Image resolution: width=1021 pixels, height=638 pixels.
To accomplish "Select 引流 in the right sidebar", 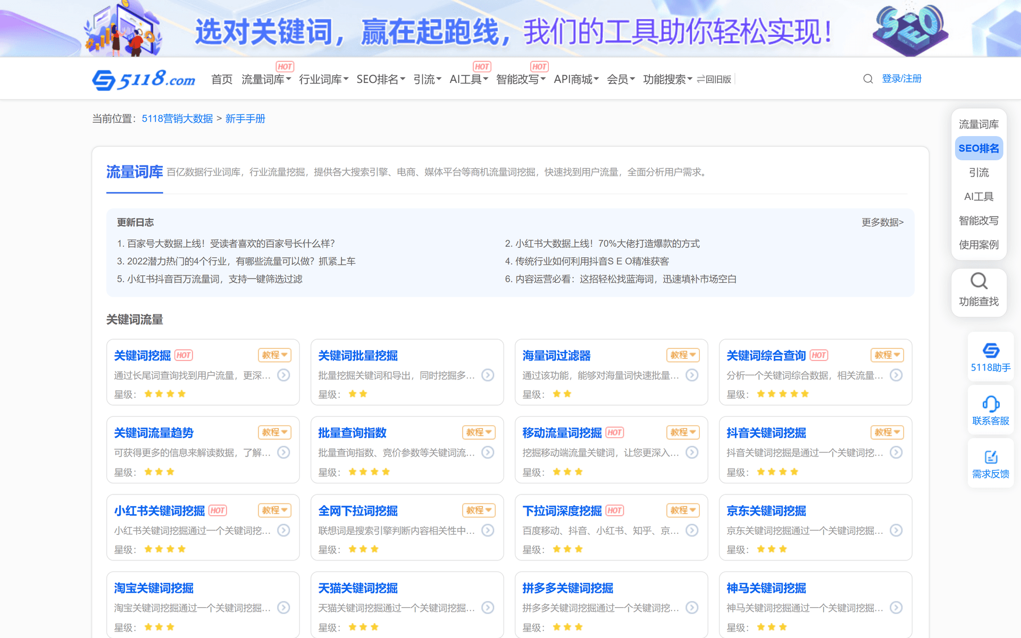I will pyautogui.click(x=978, y=173).
